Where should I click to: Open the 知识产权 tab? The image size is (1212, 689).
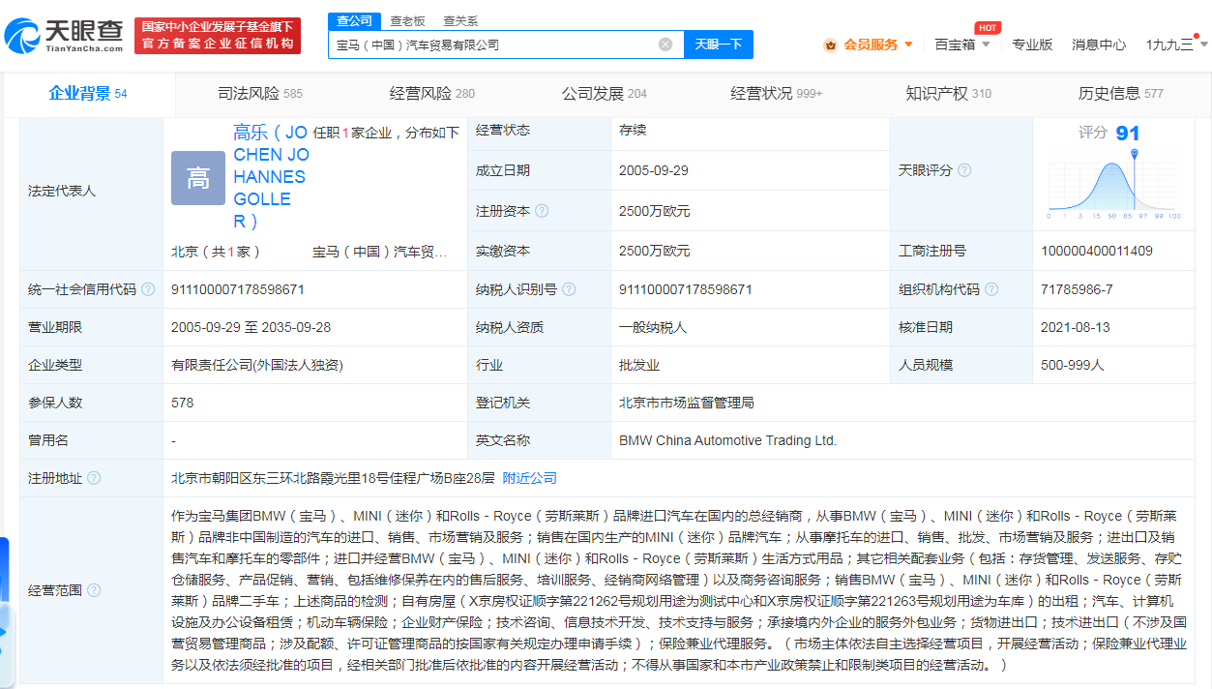949,94
